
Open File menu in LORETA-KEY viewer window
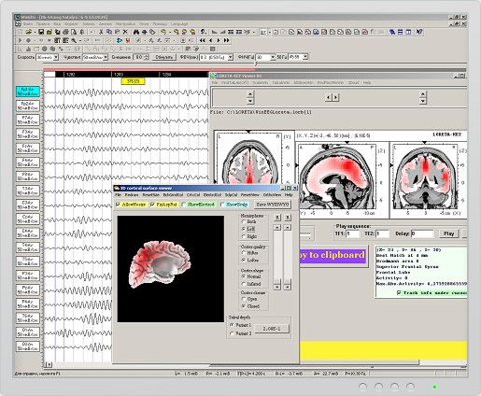tap(215, 83)
